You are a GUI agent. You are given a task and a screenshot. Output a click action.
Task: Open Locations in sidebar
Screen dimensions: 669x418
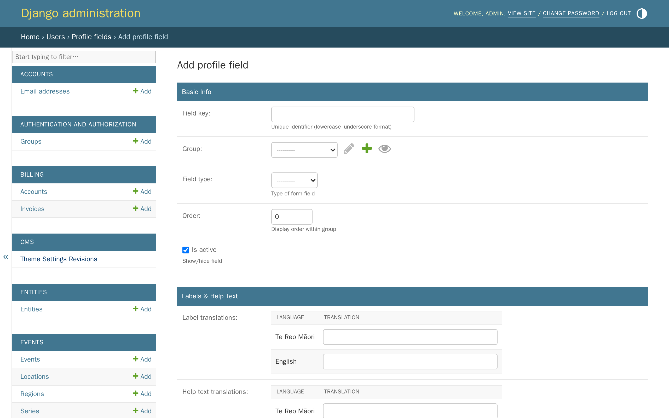(x=34, y=376)
